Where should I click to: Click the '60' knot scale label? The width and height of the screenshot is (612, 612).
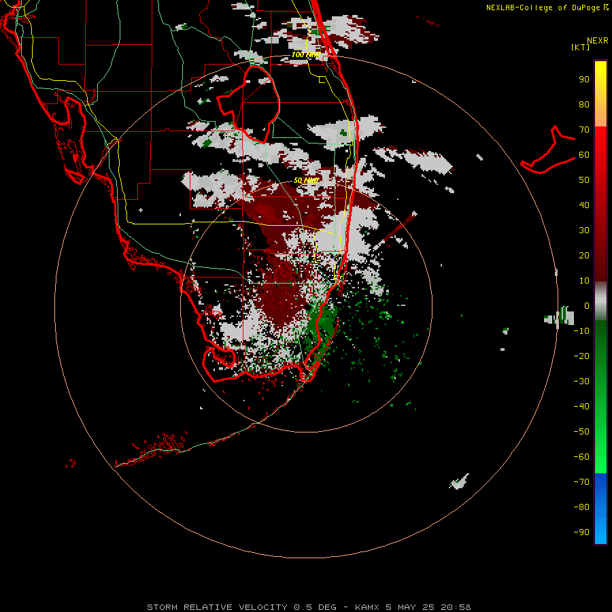pyautogui.click(x=584, y=155)
